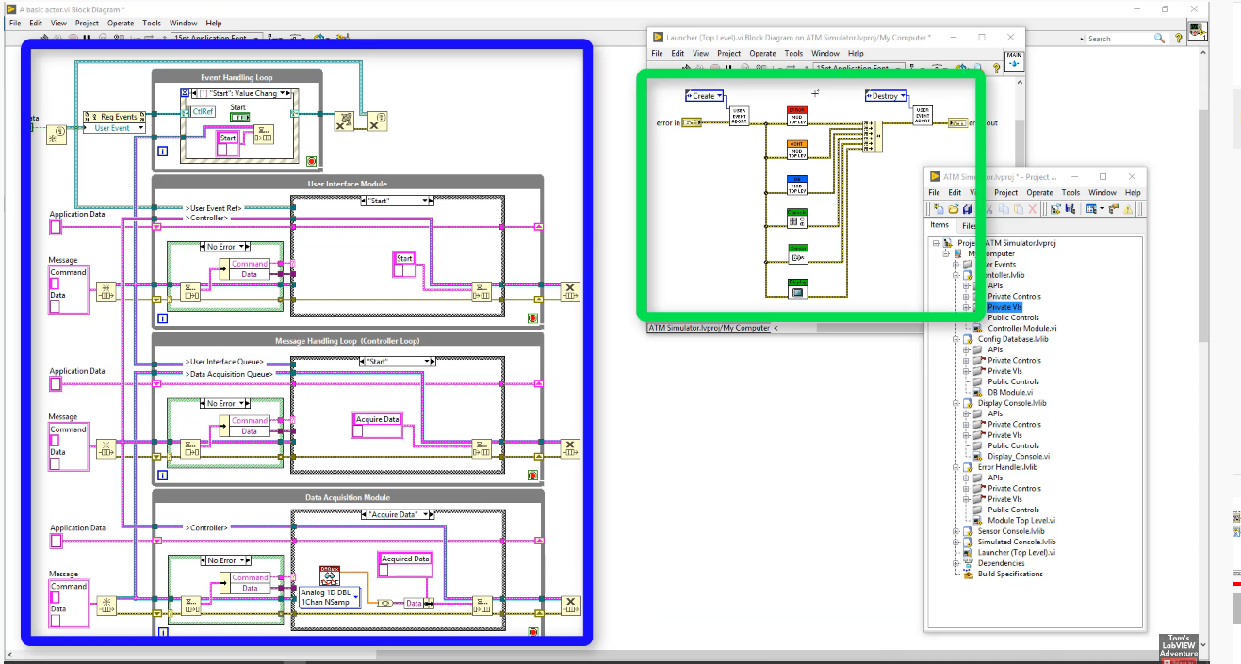Expand APIs under Display Console.lvlib
The height and width of the screenshot is (664, 1241).
(x=966, y=413)
